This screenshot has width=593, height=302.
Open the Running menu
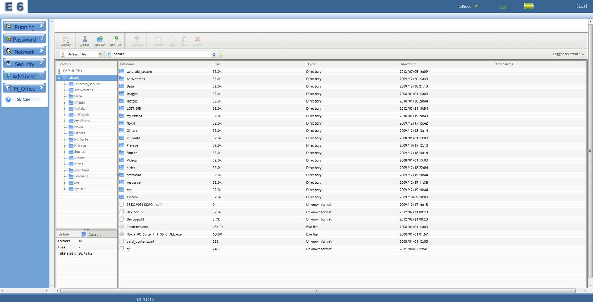pos(24,27)
